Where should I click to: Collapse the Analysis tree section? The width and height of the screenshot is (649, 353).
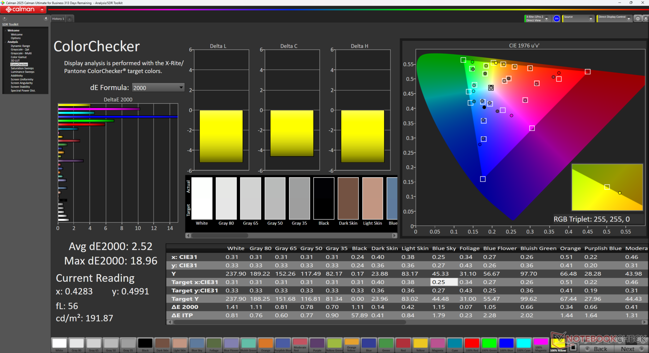[5, 42]
